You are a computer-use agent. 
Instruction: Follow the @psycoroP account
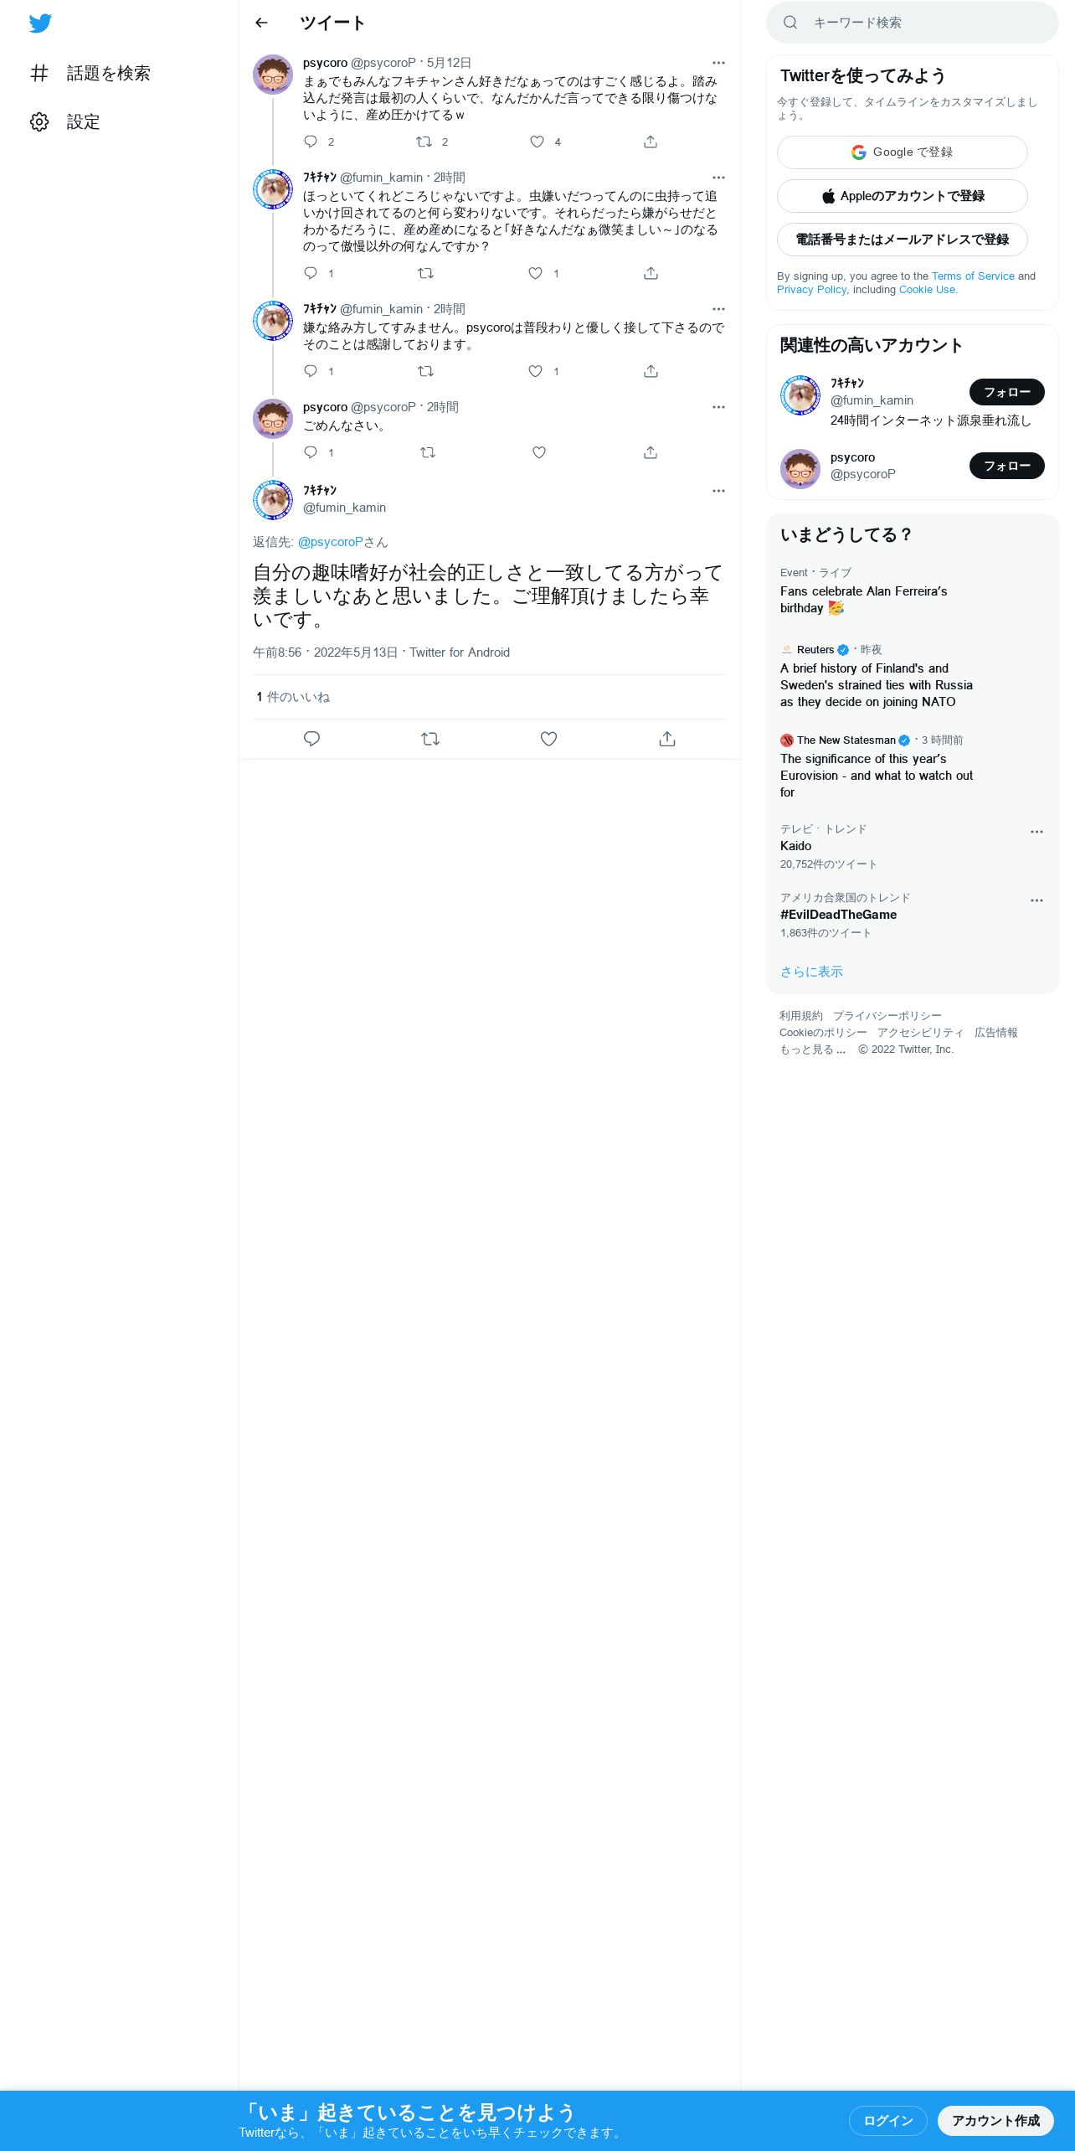1007,466
